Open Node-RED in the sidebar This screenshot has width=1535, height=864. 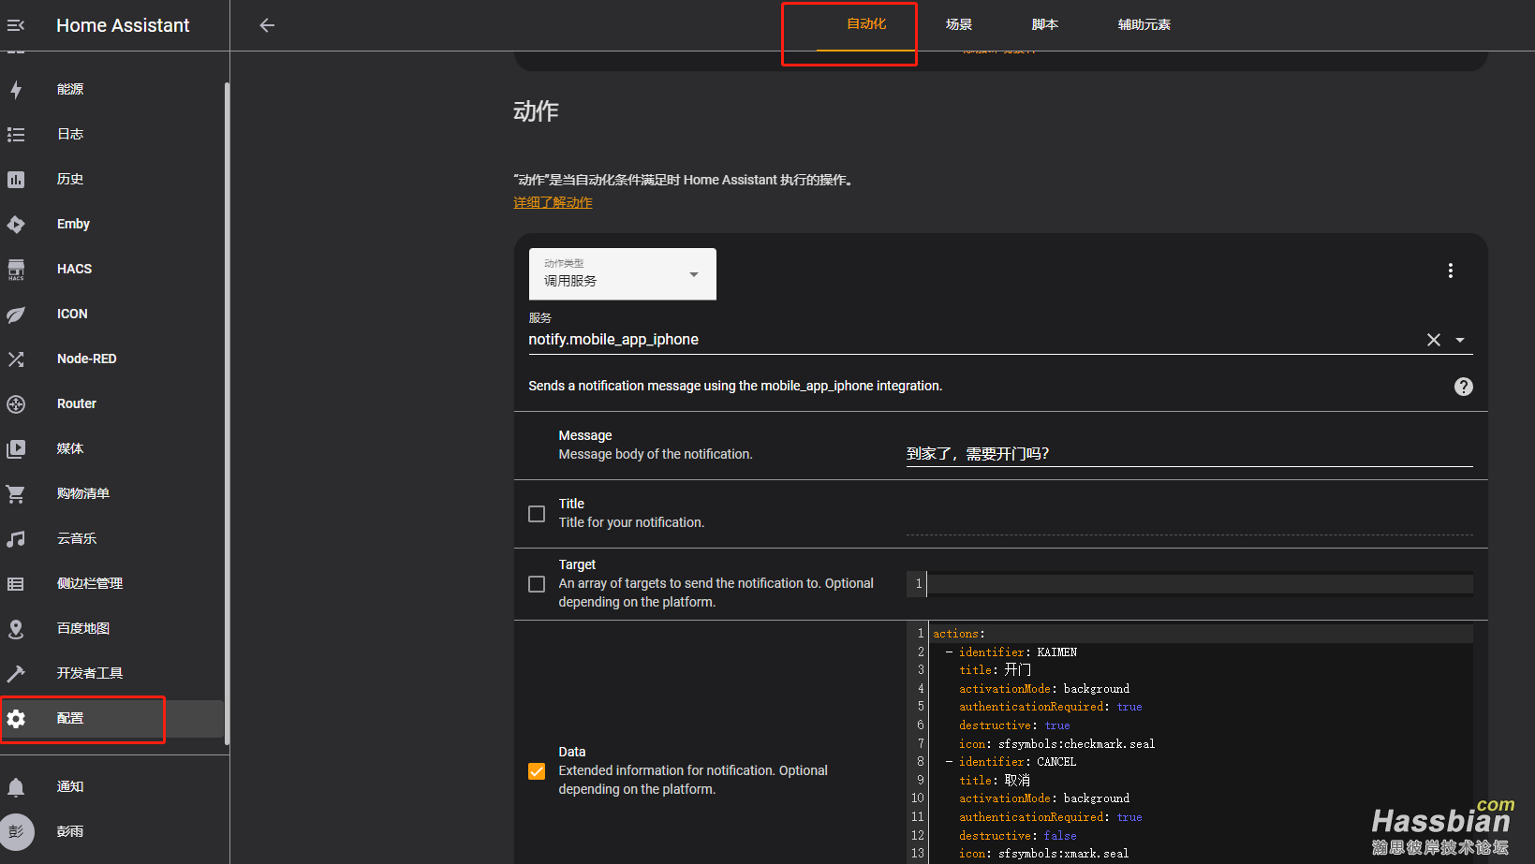[x=86, y=359]
